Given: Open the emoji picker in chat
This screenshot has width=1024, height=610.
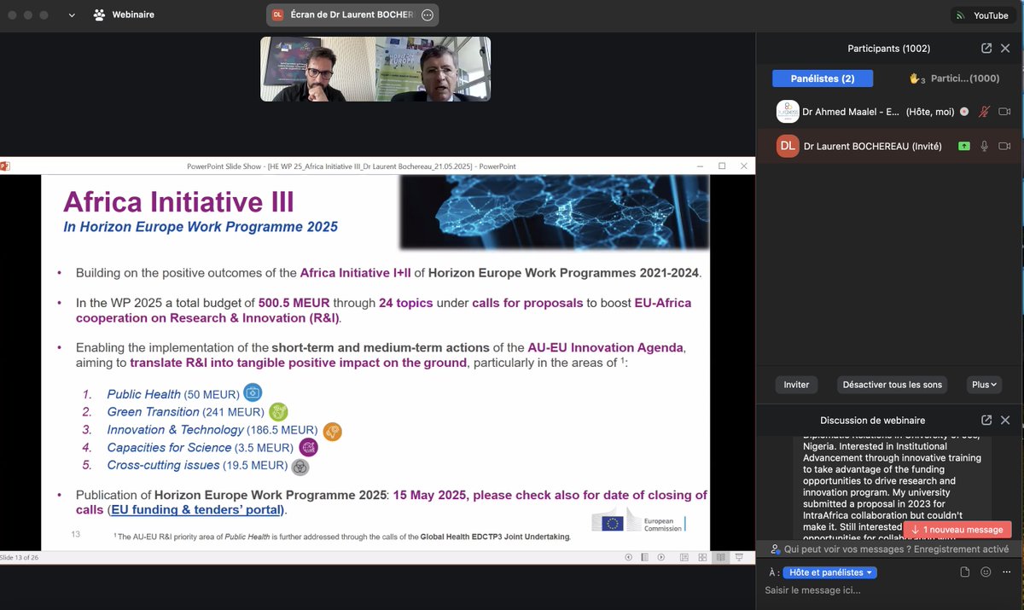Looking at the screenshot, I should click(986, 572).
